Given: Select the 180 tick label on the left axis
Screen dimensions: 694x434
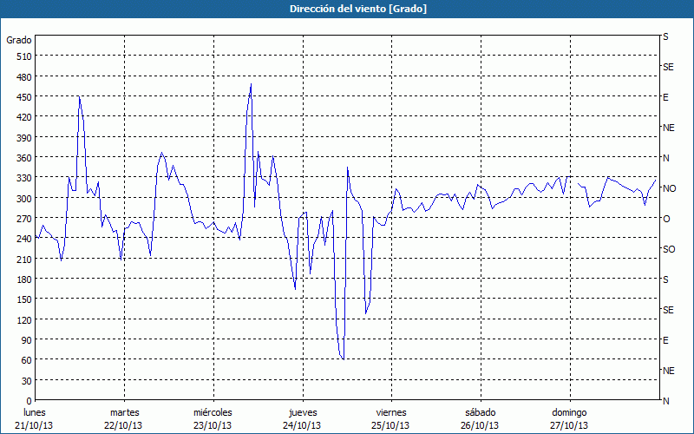Looking at the screenshot, I should point(23,279).
